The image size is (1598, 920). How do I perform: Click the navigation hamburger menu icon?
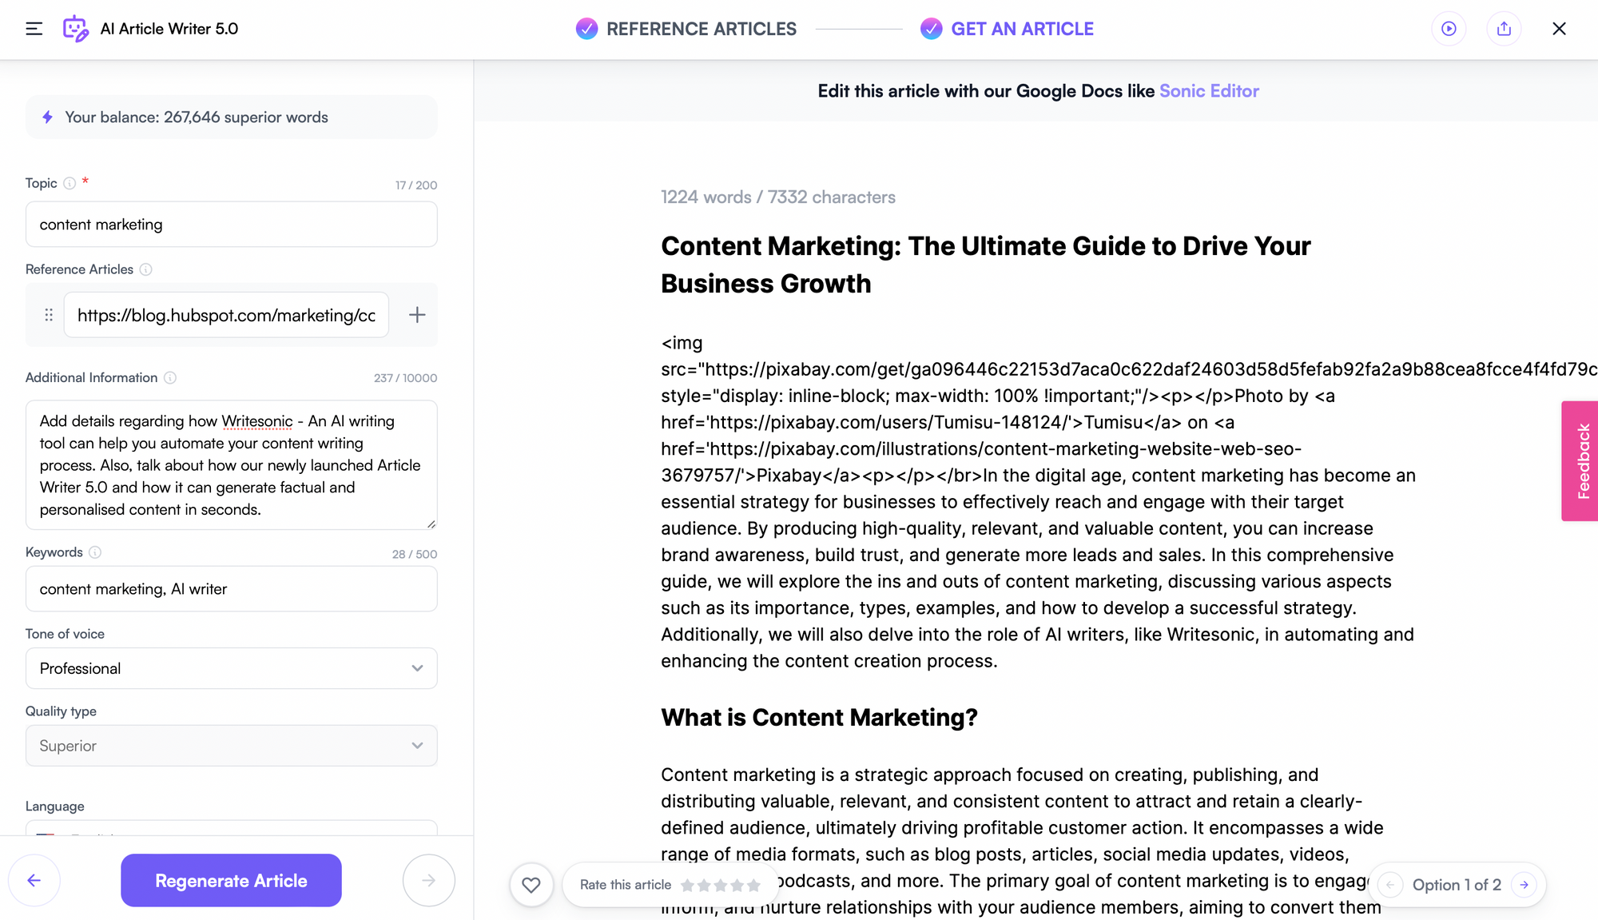tap(33, 27)
